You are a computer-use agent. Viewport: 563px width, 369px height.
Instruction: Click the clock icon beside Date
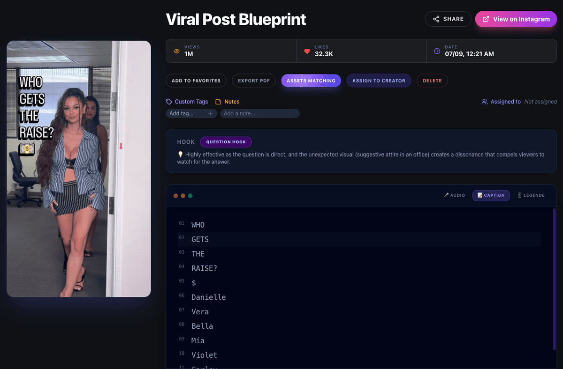(437, 51)
